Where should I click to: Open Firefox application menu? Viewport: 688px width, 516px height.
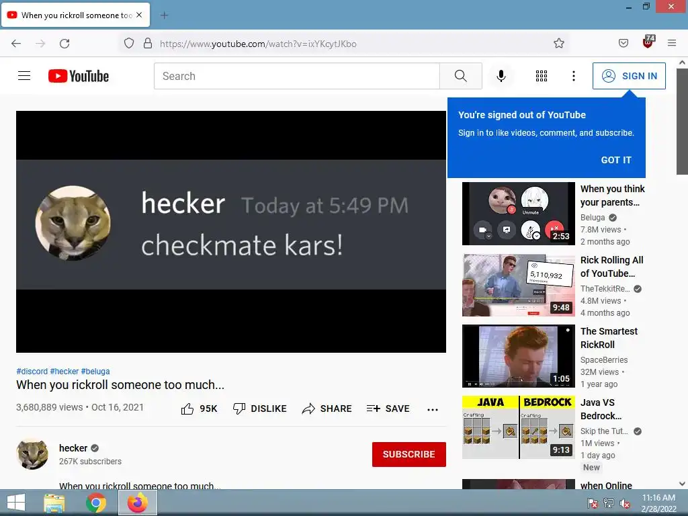point(672,44)
